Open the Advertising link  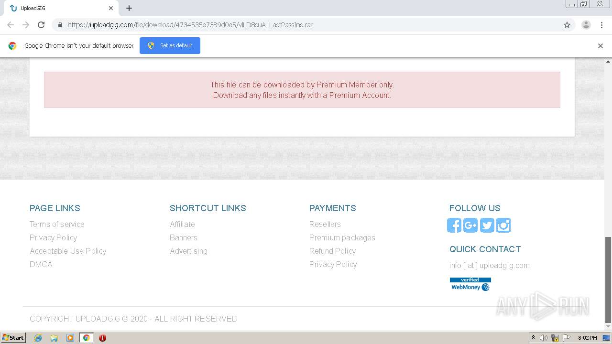[188, 251]
